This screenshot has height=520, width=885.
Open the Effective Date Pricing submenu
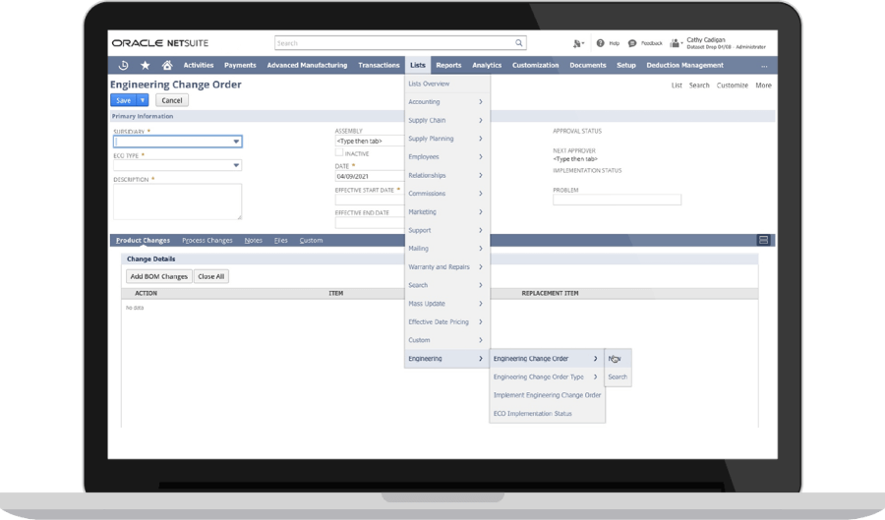(x=446, y=322)
